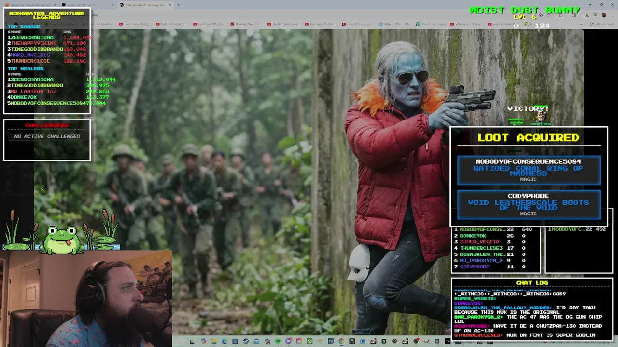The height and width of the screenshot is (347, 618).
Task: Click THEHAPPYVIKING in Top Damage list
Action: [x=34, y=43]
